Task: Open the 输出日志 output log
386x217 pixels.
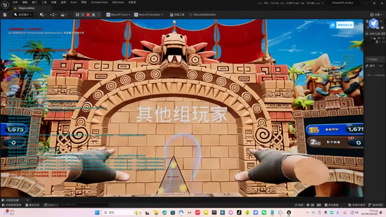Action: coord(33,205)
